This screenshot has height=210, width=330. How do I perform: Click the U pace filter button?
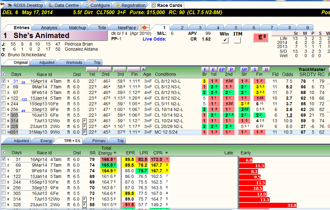[266, 69]
